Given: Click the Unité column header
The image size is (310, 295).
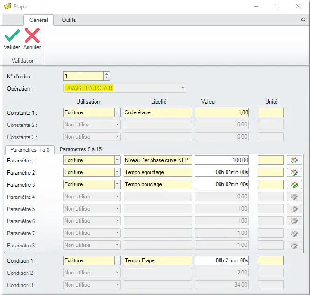Looking at the screenshot, I should (271, 102).
